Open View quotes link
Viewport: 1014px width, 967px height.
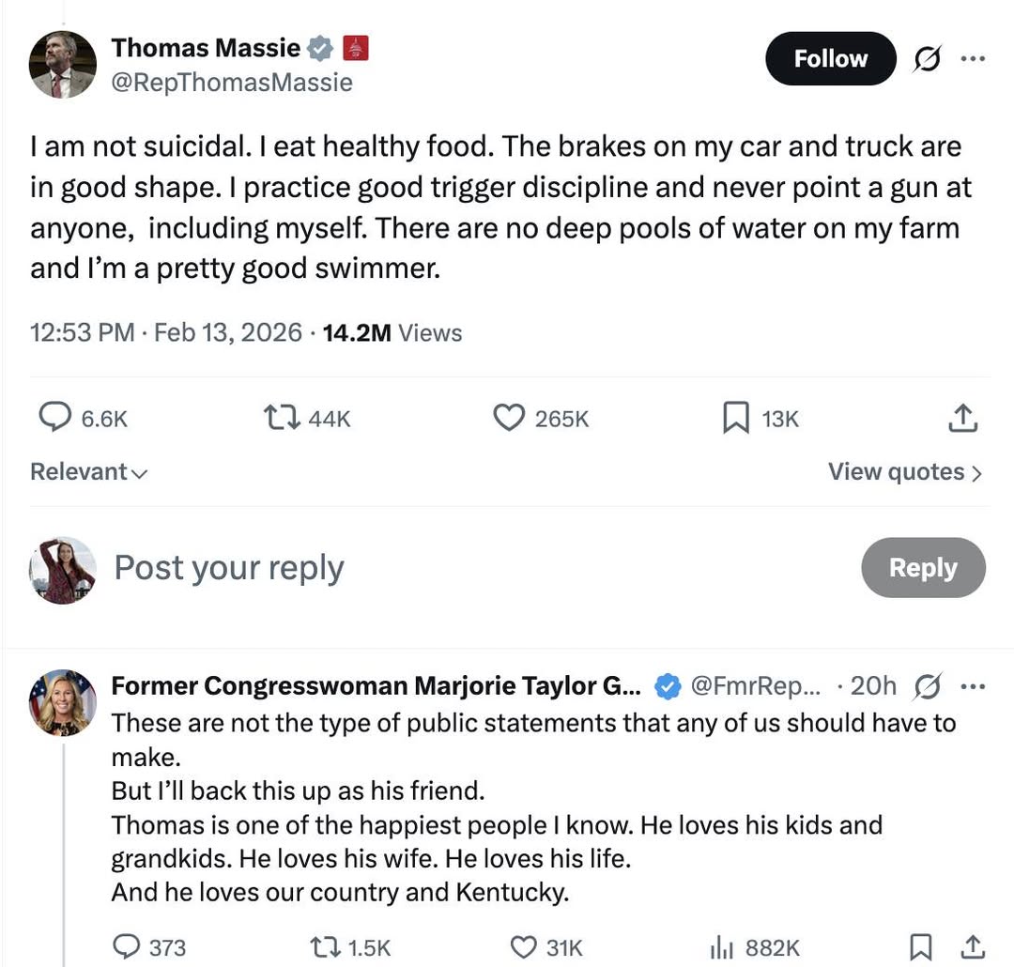point(904,471)
